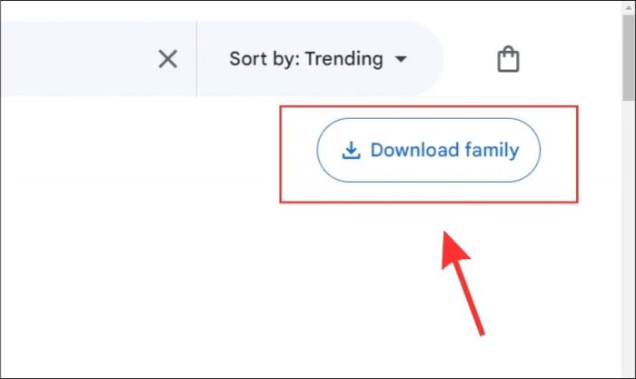Click the scrollbar track below the thumb
This screenshot has height=379, width=636.
pyautogui.click(x=629, y=239)
